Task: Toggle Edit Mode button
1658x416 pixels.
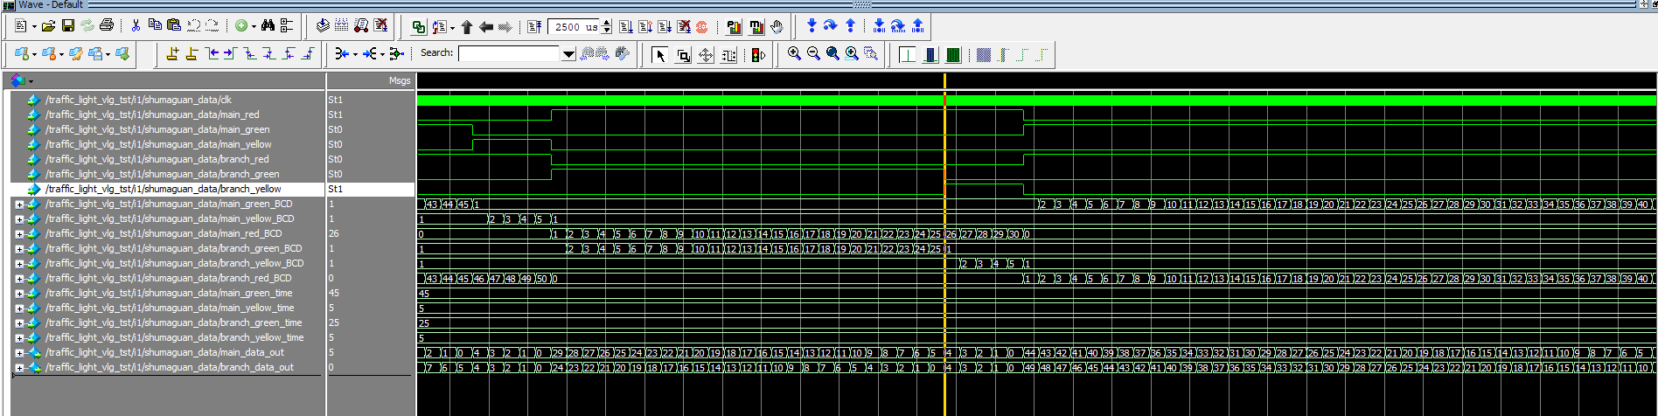Action: click(x=728, y=55)
